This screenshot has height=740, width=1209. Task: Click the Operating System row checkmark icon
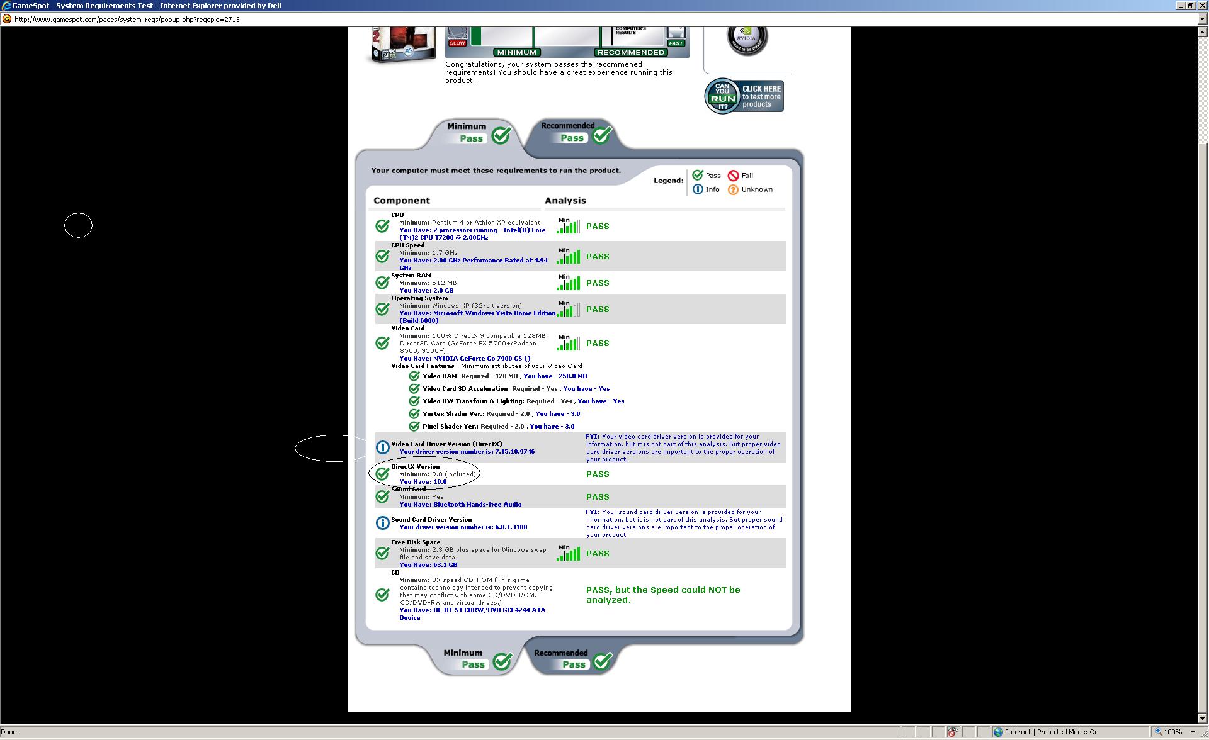tap(382, 309)
